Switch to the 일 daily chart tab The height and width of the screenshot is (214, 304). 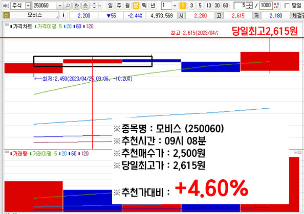click(x=110, y=6)
